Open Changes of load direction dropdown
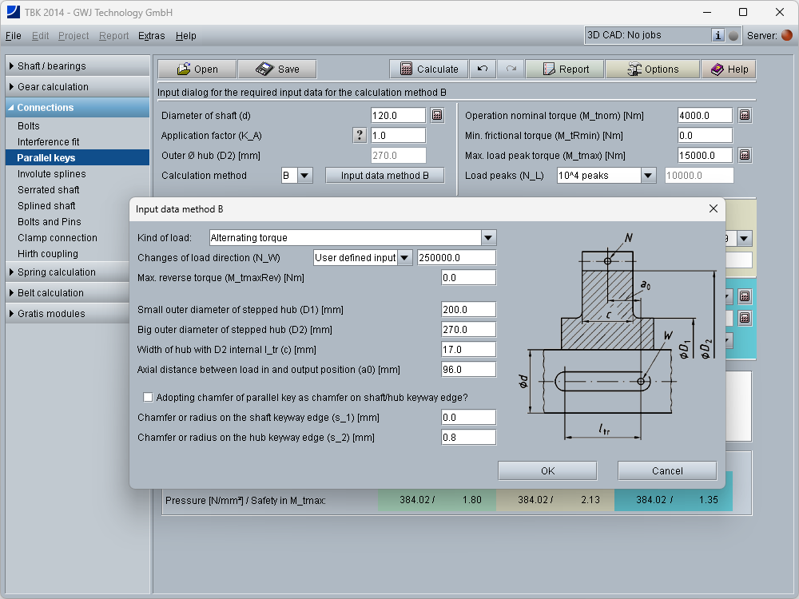 404,258
